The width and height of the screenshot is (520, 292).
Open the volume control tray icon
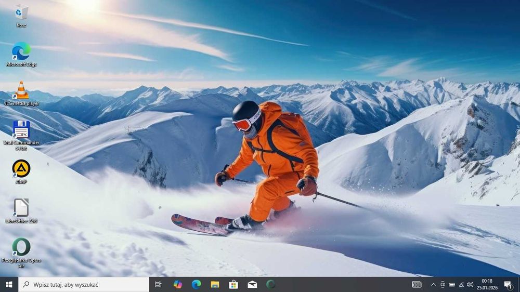(x=470, y=284)
